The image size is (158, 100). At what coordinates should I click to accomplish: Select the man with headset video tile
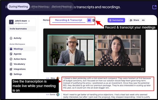point(71,50)
